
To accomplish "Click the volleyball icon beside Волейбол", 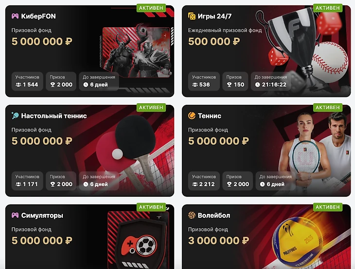I will point(192,215).
